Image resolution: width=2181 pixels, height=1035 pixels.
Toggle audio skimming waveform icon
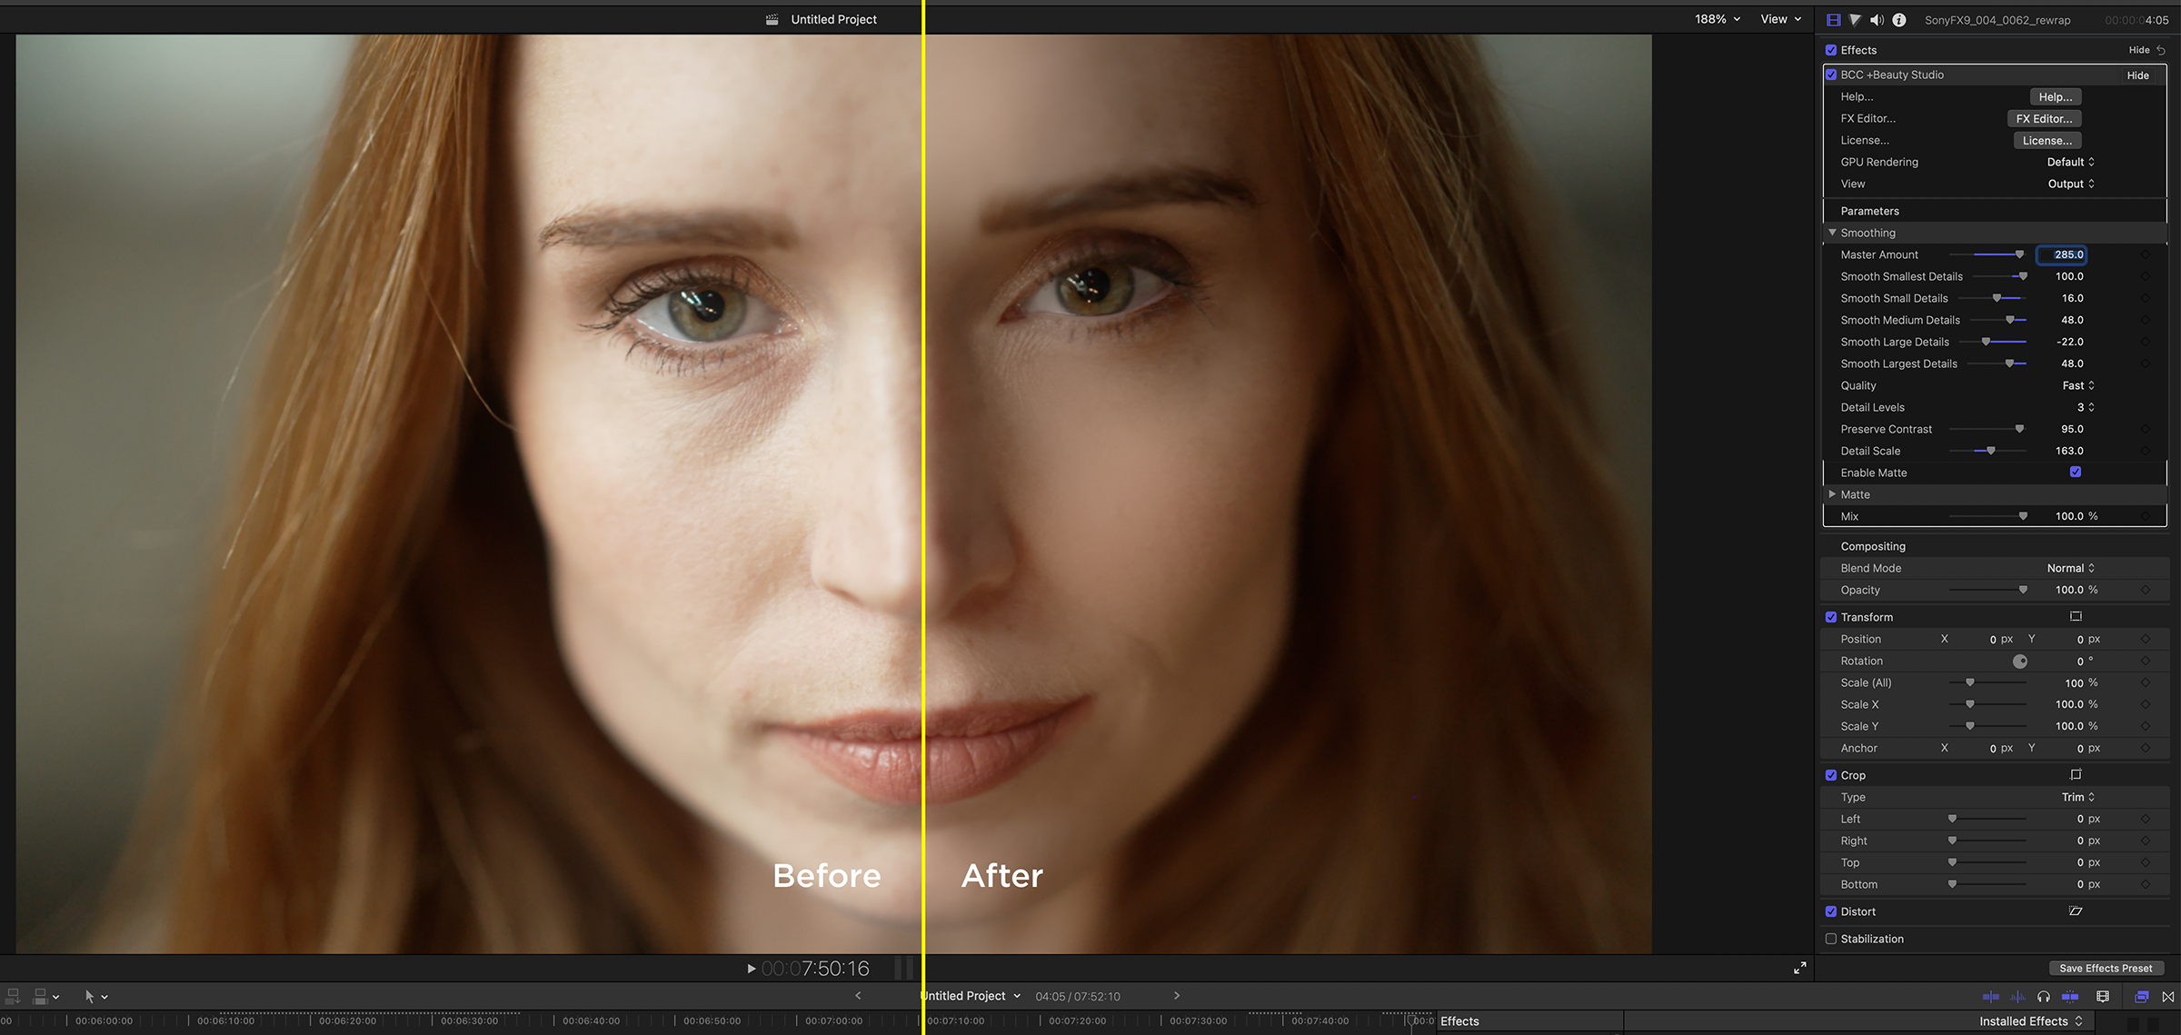2017,997
